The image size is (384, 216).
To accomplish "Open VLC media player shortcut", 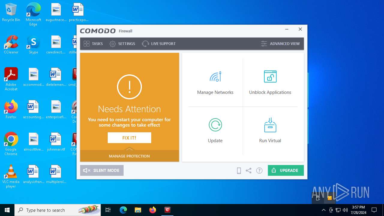I will pos(11,176).
